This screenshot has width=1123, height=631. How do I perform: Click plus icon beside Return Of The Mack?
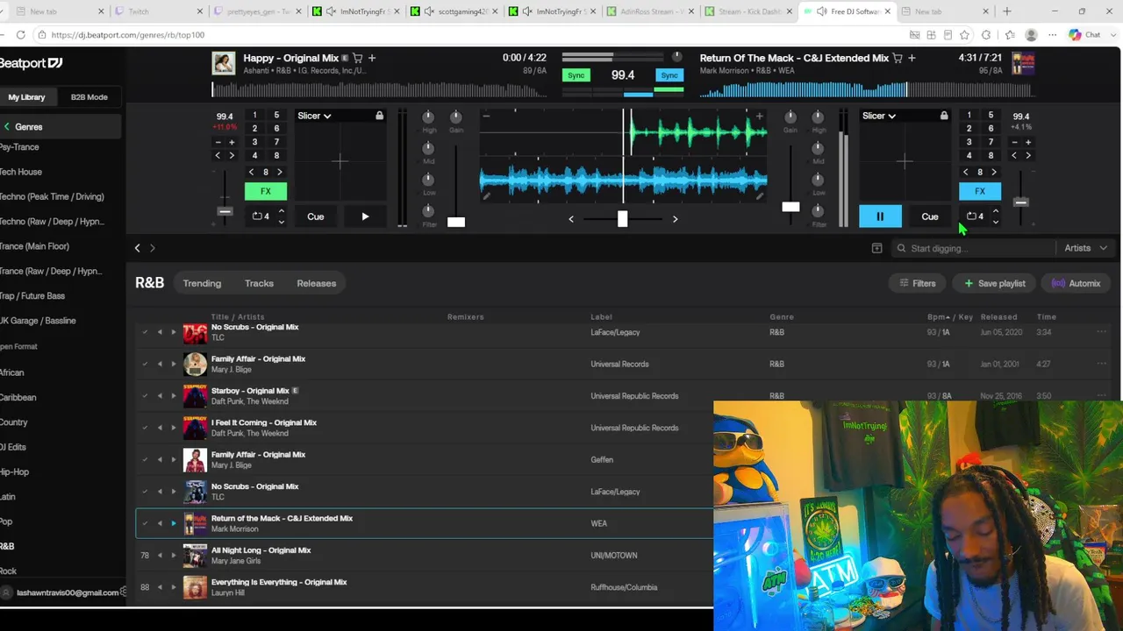click(x=912, y=58)
